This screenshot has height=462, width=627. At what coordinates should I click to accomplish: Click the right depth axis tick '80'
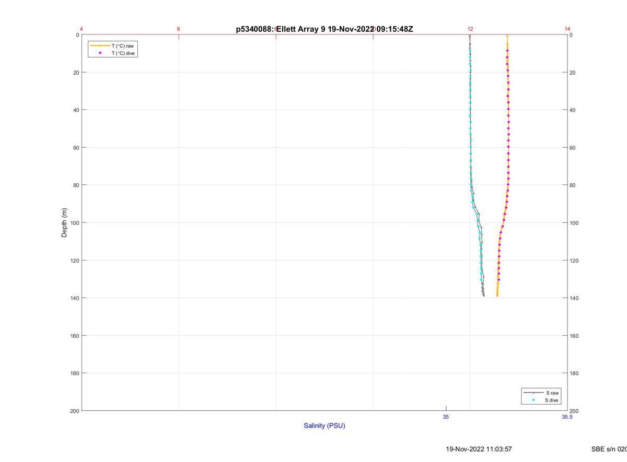pyautogui.click(x=573, y=185)
